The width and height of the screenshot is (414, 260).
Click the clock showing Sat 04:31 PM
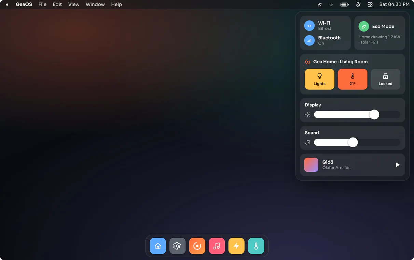[x=395, y=4]
